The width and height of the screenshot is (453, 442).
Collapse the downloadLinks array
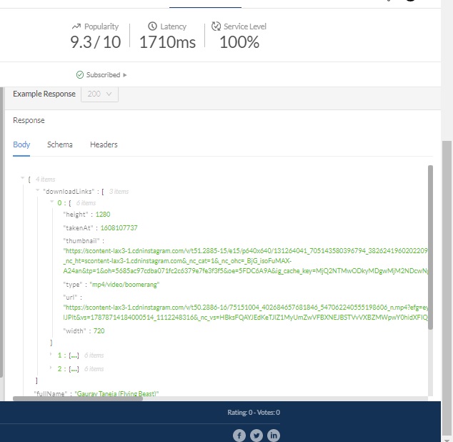(36, 191)
